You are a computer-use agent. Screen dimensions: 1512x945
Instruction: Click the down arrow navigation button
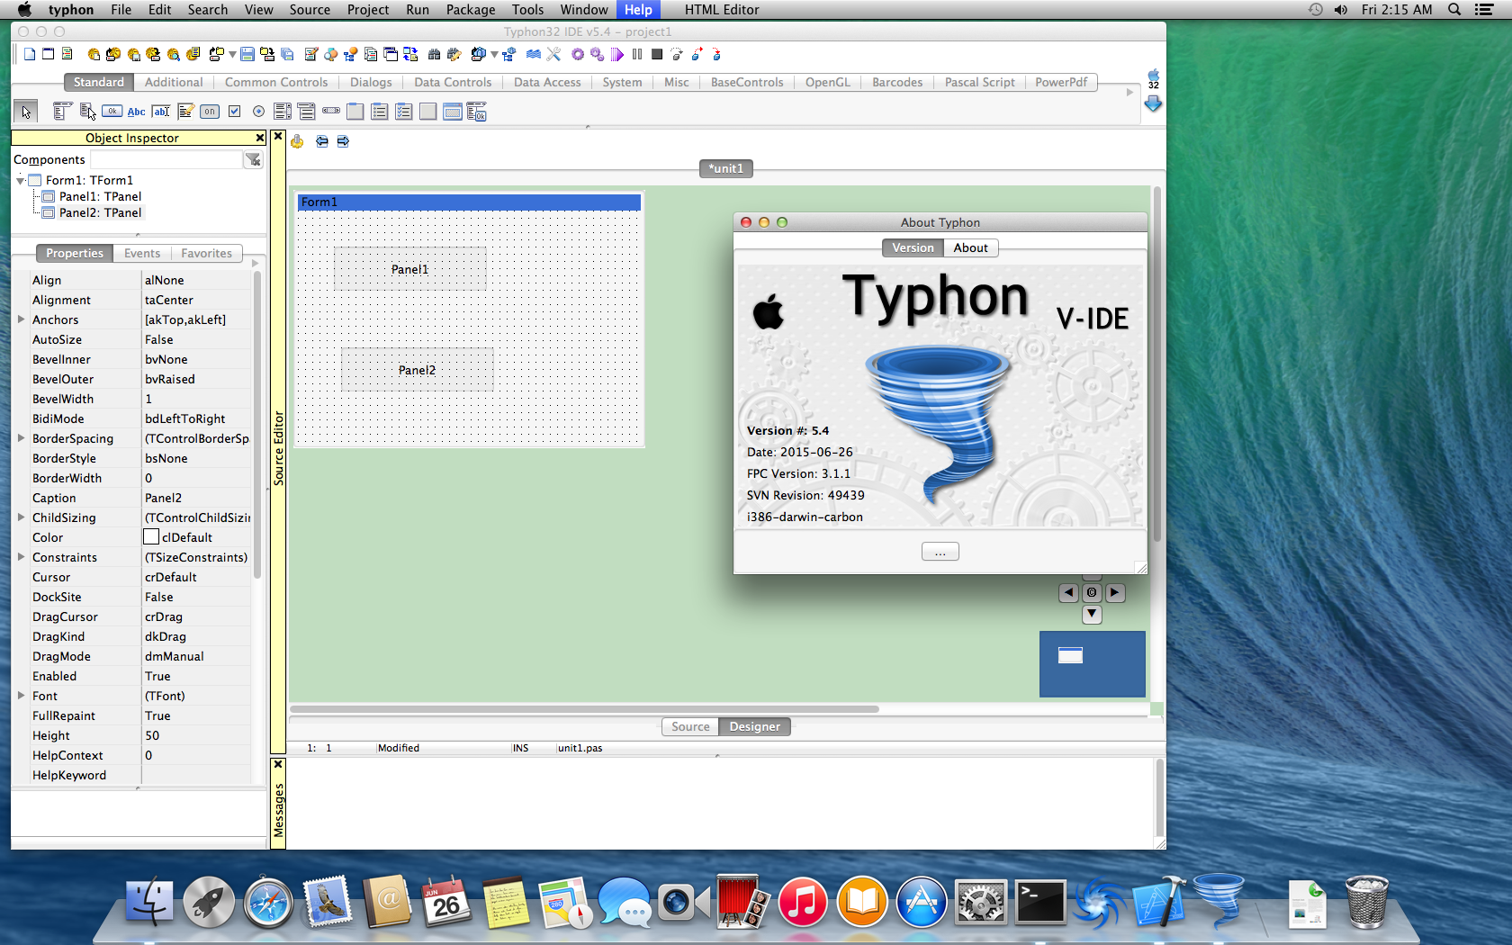(x=1092, y=615)
